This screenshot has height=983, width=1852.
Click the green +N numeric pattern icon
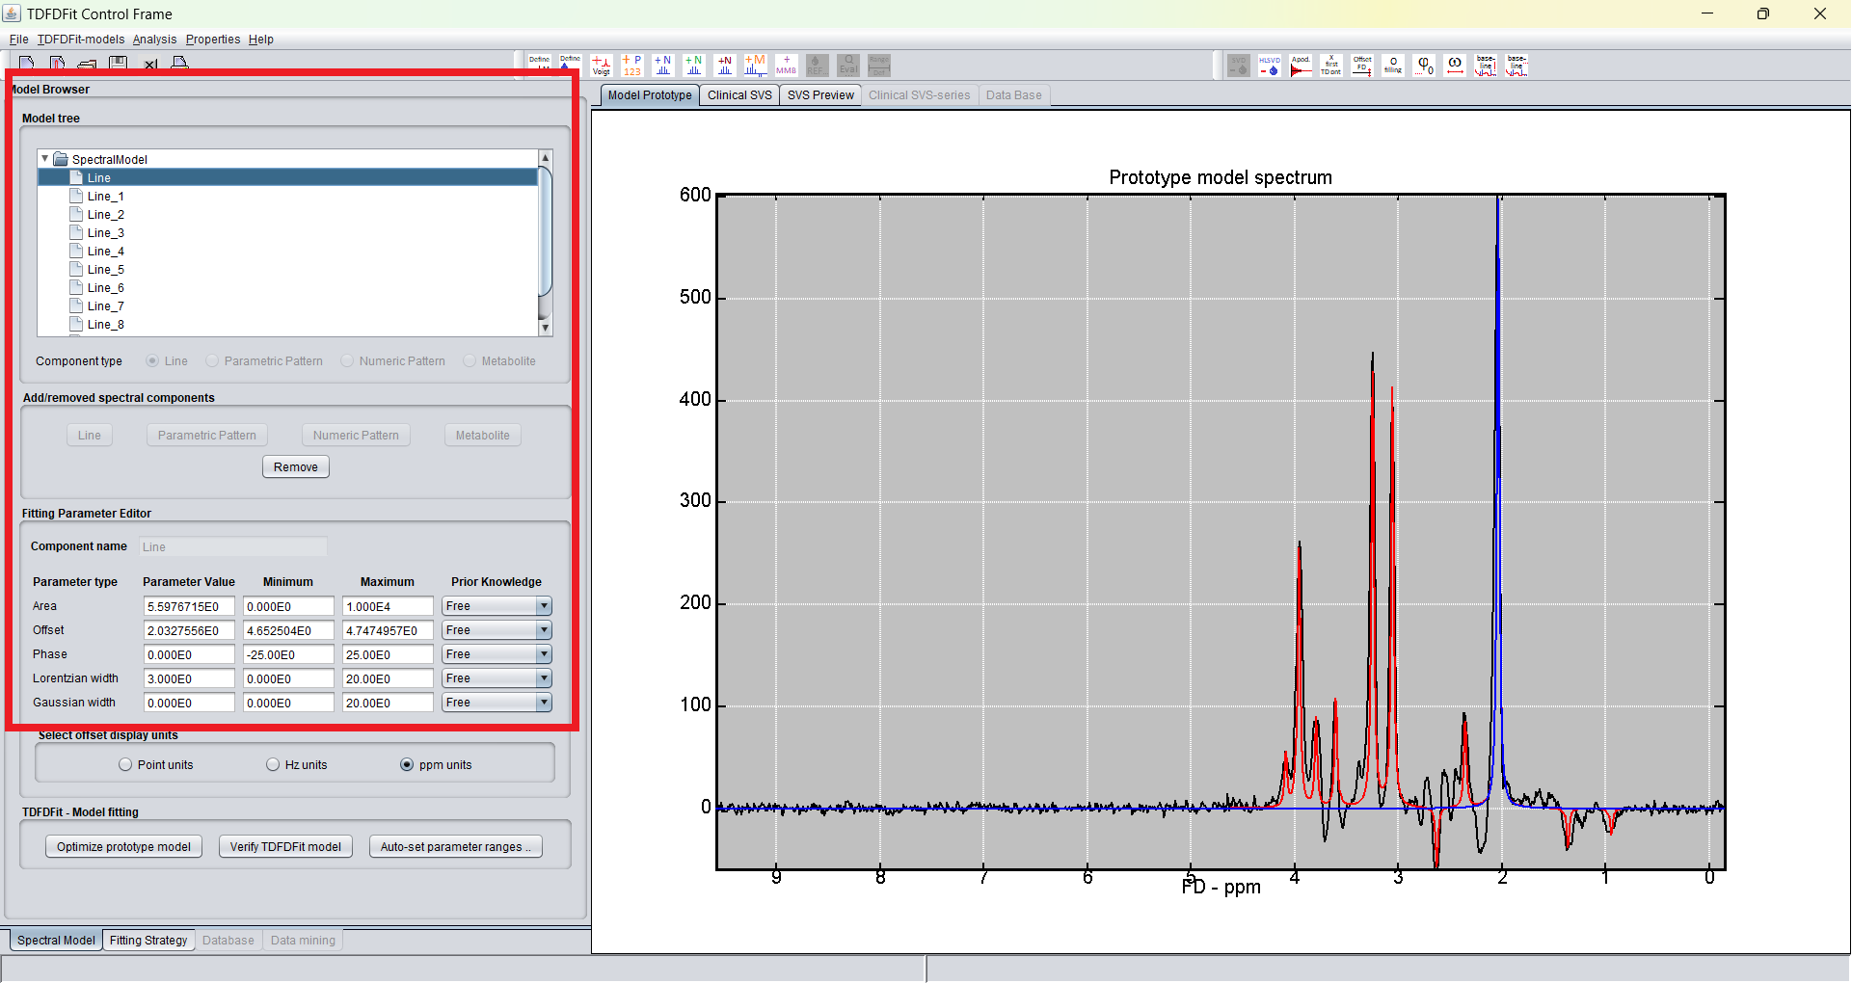(694, 65)
